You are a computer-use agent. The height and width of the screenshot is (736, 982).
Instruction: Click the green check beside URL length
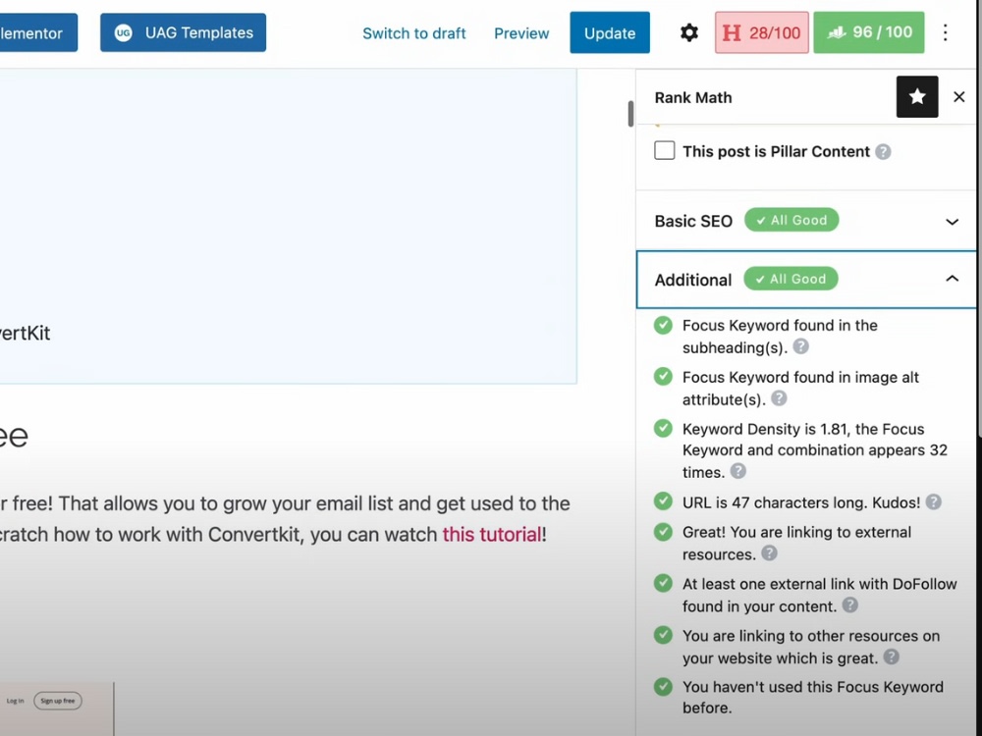(x=663, y=501)
